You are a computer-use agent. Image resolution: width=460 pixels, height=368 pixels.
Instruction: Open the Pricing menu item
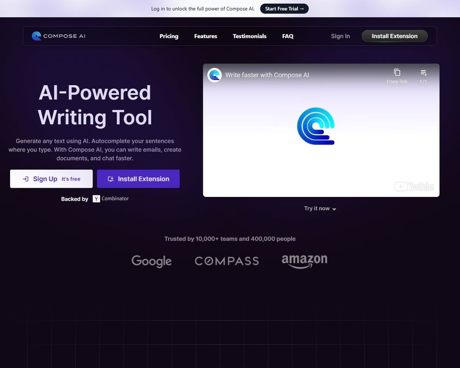pos(169,36)
